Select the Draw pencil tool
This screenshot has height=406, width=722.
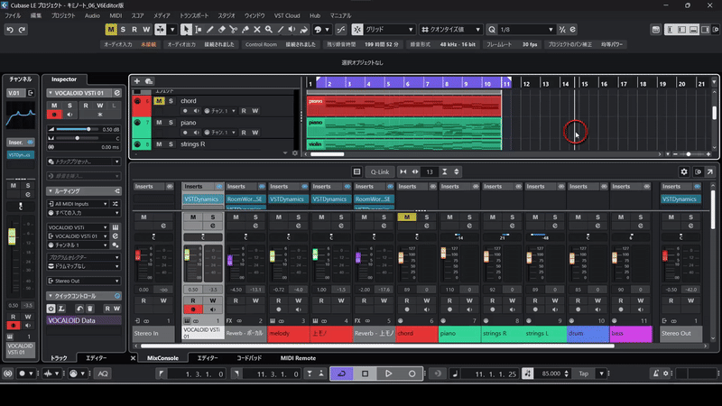[210, 30]
